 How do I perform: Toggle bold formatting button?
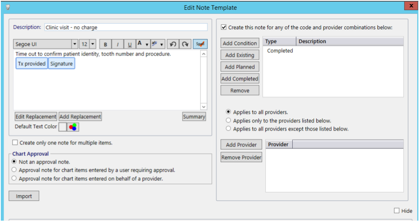tap(105, 44)
